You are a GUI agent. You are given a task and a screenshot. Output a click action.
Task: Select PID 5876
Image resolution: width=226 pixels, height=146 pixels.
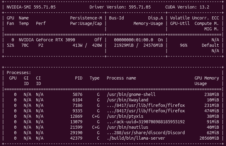pos(77,94)
